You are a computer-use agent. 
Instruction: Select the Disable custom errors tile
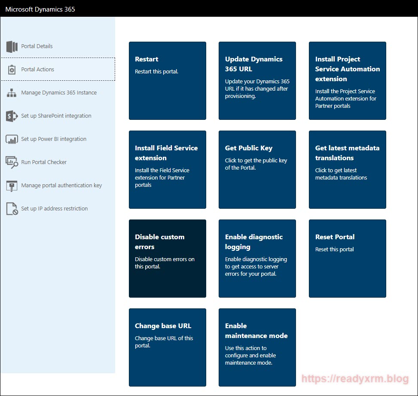167,259
